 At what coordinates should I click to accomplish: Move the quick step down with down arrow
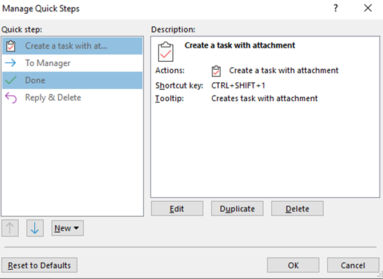(35, 228)
